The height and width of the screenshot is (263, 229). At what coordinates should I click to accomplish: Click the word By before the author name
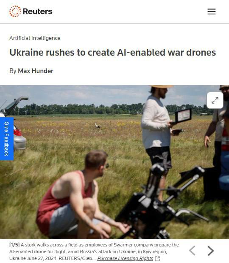click(x=13, y=71)
